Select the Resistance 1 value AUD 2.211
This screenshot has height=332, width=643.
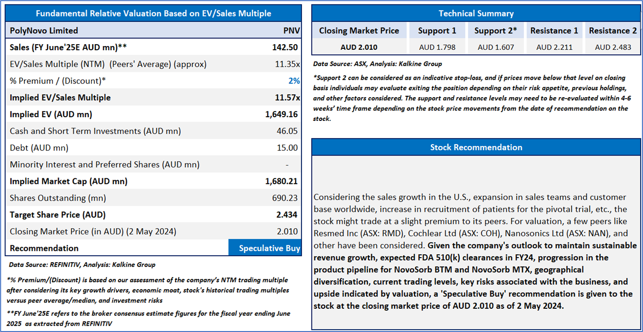pyautogui.click(x=554, y=47)
